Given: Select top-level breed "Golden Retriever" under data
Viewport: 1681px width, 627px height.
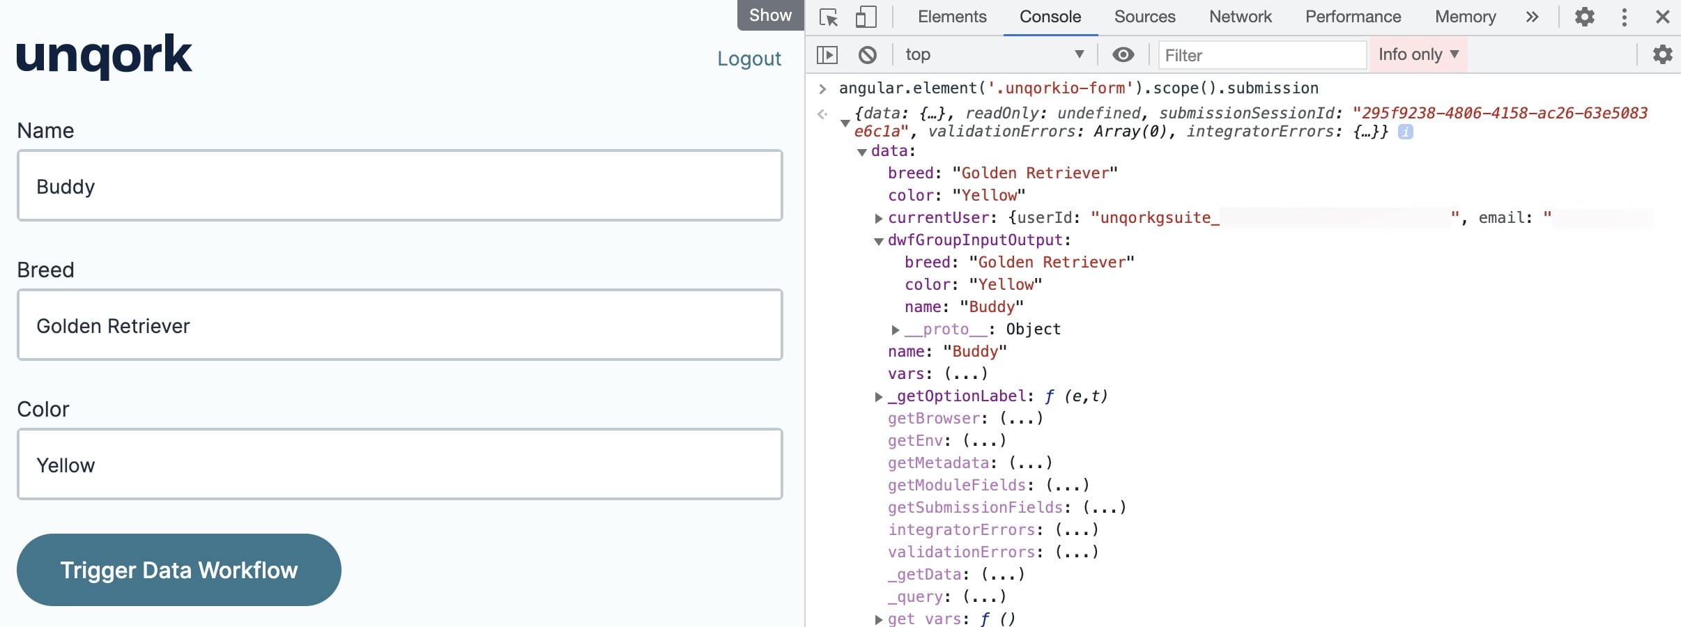Looking at the screenshot, I should coord(1034,173).
